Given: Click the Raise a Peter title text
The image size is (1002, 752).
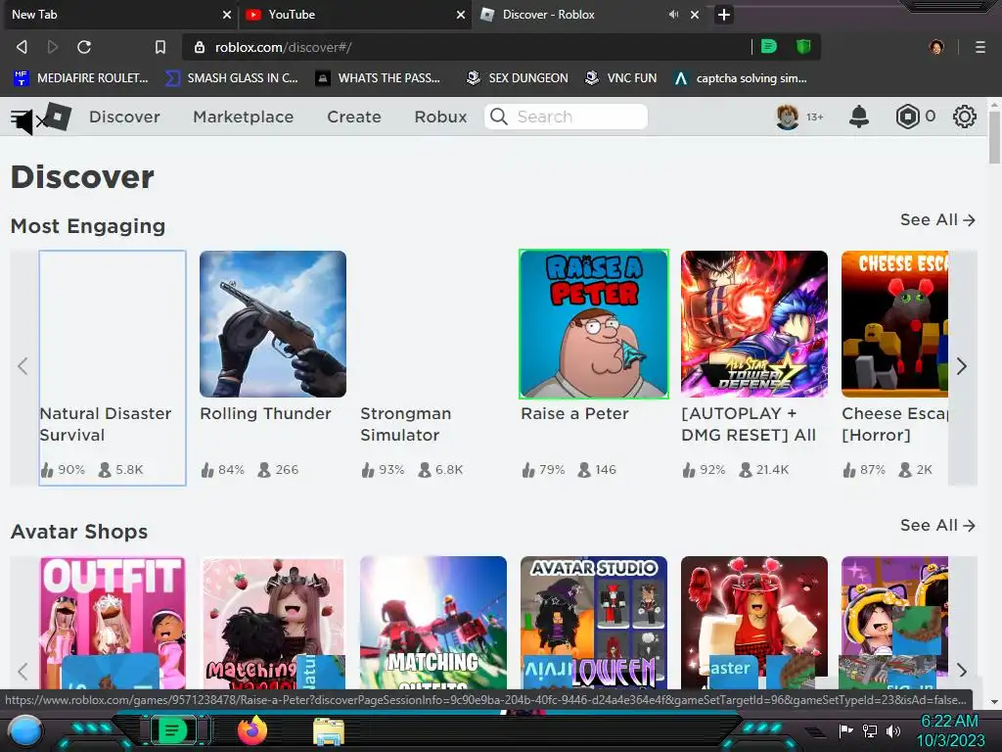Looking at the screenshot, I should pyautogui.click(x=574, y=414).
